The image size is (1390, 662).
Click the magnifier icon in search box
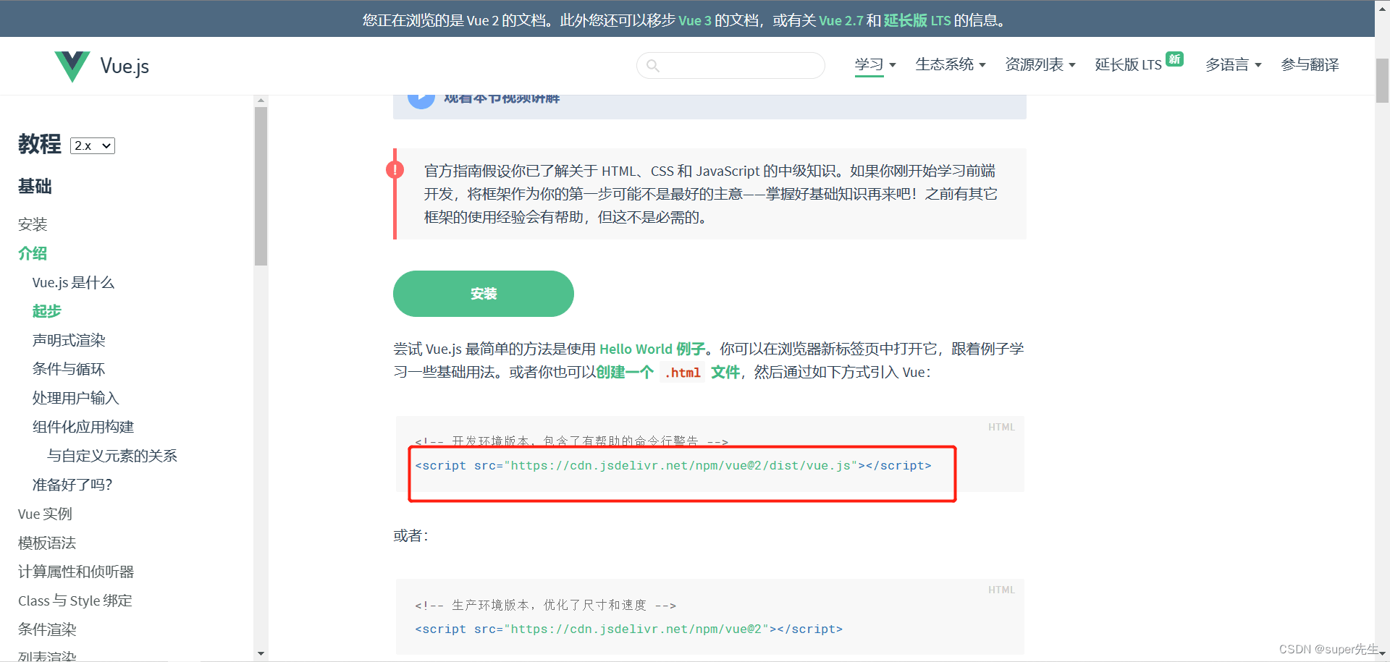coord(654,66)
